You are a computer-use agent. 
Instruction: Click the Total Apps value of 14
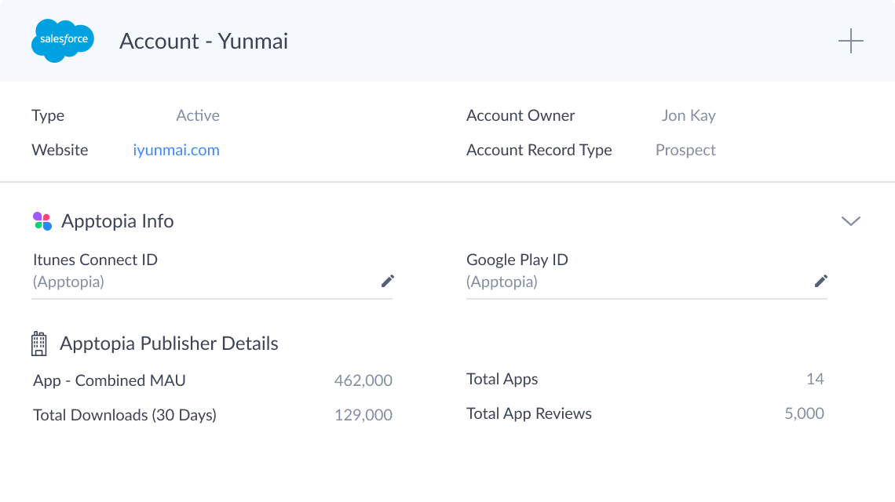(815, 379)
